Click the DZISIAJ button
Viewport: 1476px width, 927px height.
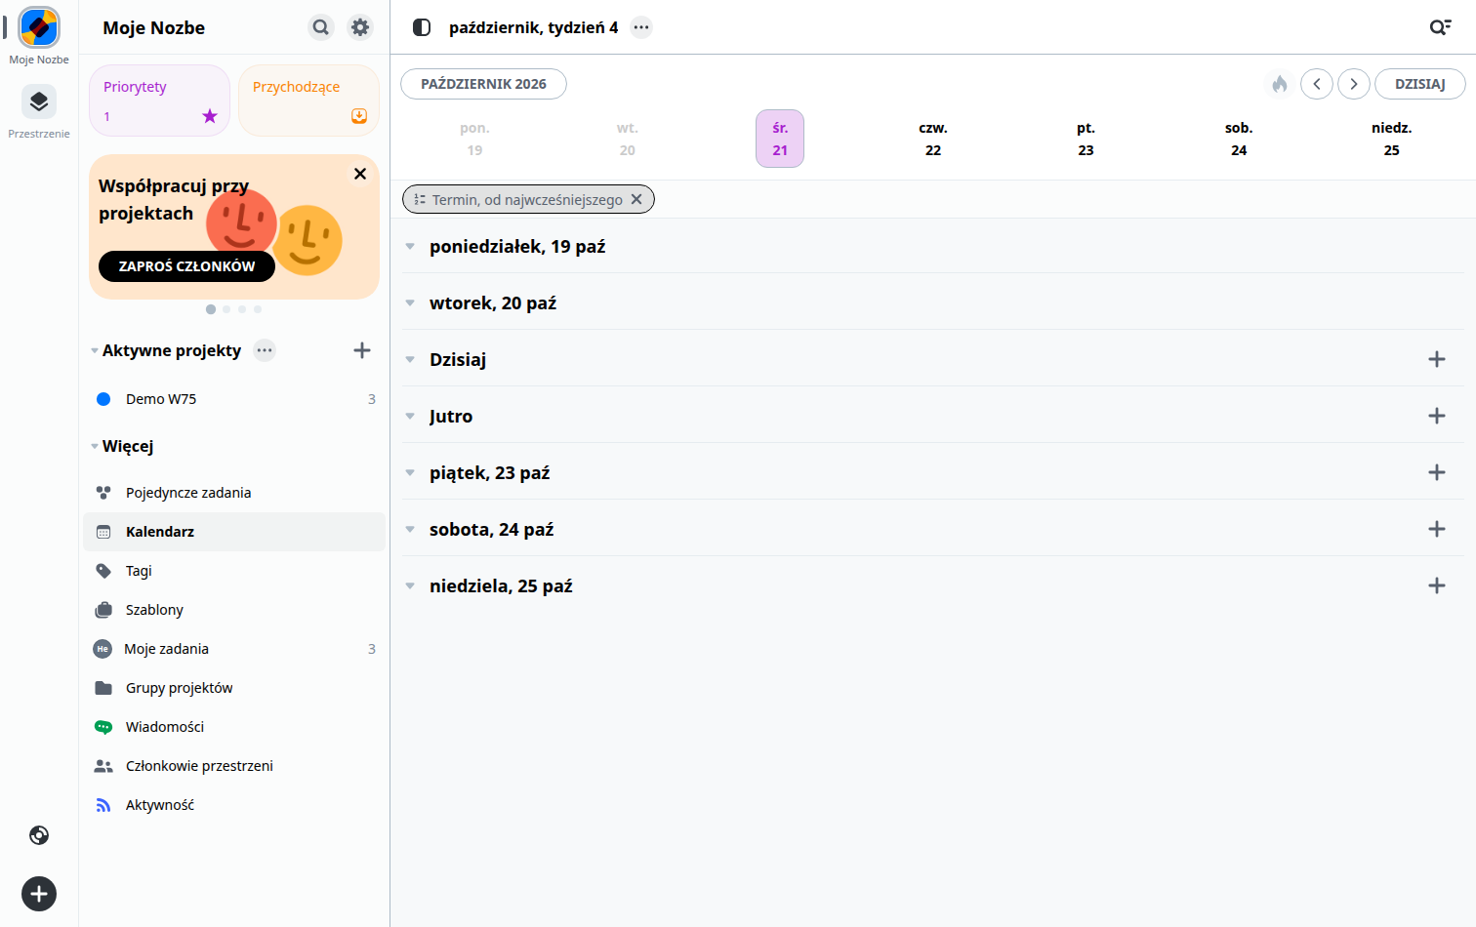coord(1419,84)
